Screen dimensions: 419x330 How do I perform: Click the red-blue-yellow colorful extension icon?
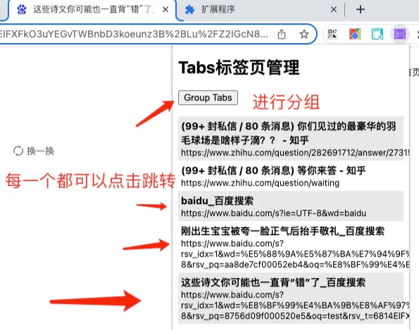pos(355,34)
